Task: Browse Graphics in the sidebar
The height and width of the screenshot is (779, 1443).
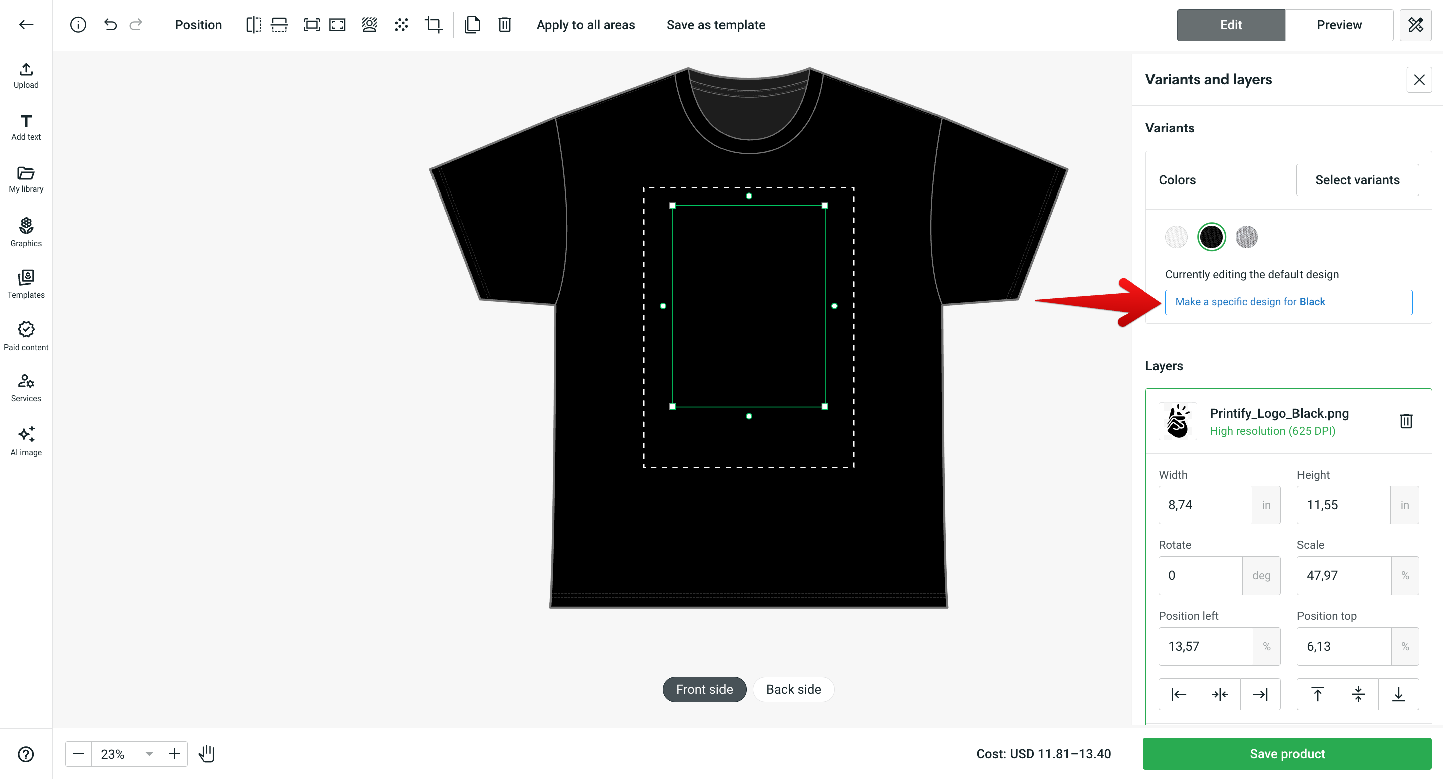Action: click(x=26, y=232)
